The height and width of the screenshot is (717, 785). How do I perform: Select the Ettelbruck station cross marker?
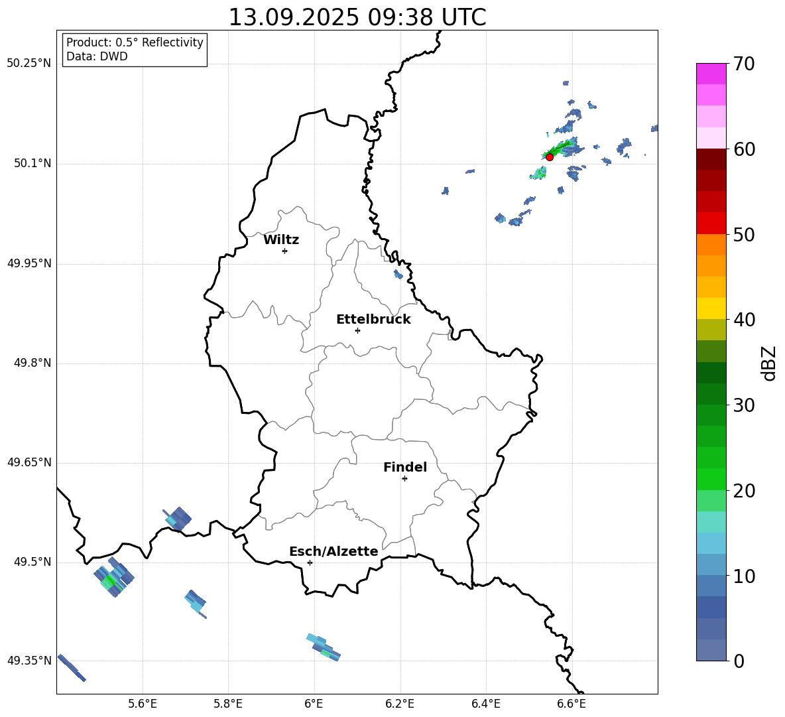pos(357,330)
